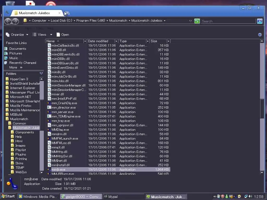Click the network tray icon
Image resolution: width=267 pixels, height=200 pixels.
[x=246, y=196]
